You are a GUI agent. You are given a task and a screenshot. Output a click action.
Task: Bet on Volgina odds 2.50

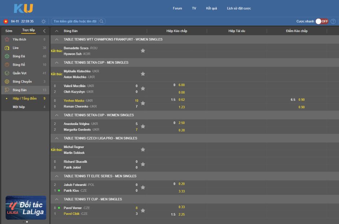[x=182, y=123]
